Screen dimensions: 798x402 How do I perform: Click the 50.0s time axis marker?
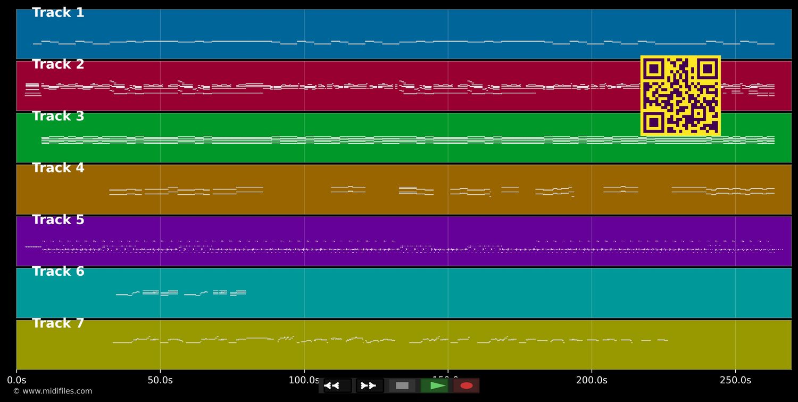pos(160,380)
